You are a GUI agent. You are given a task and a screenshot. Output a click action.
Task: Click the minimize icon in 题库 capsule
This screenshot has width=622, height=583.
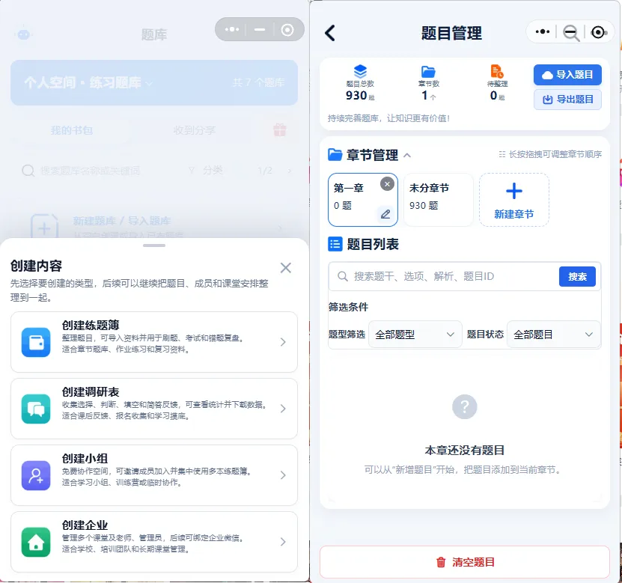260,29
